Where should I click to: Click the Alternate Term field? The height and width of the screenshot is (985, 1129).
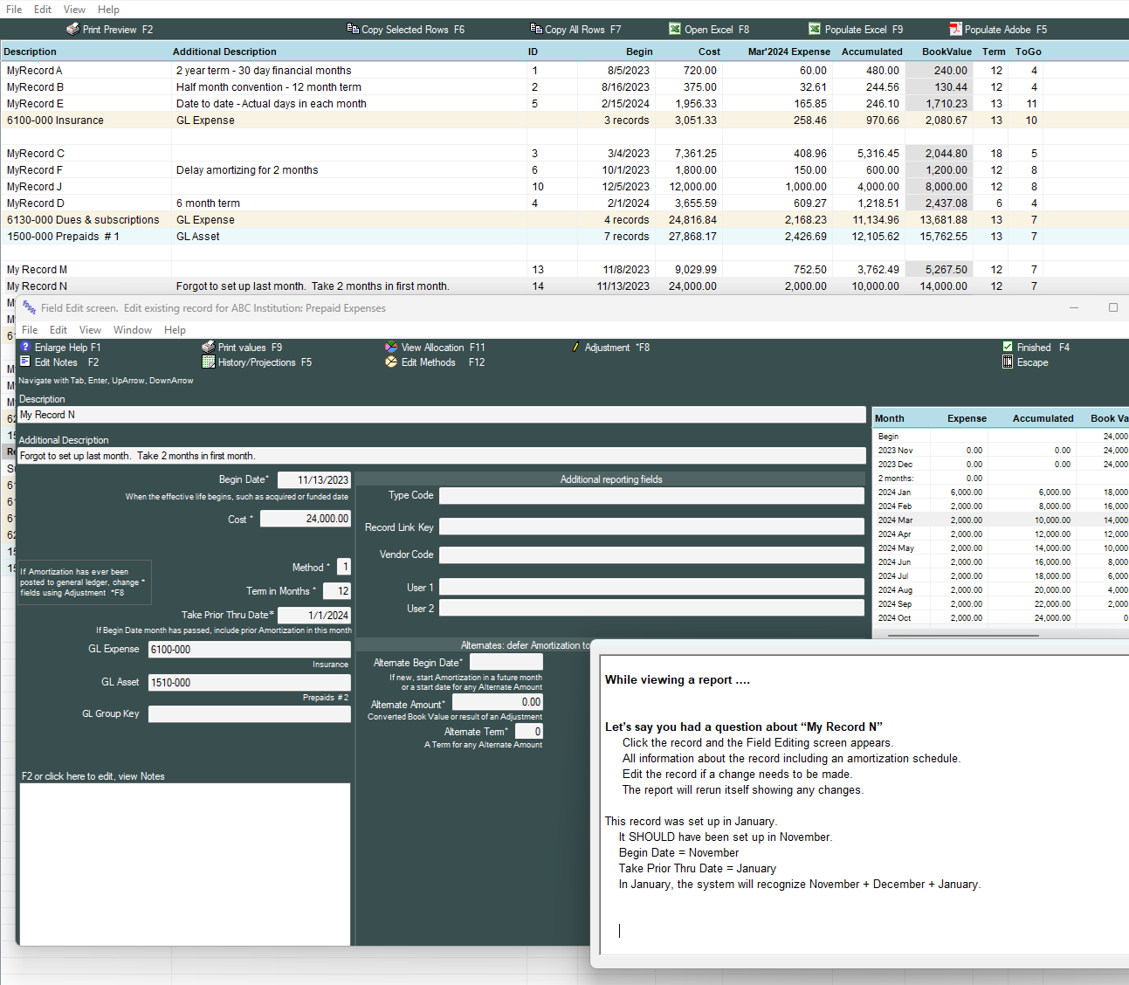[529, 732]
